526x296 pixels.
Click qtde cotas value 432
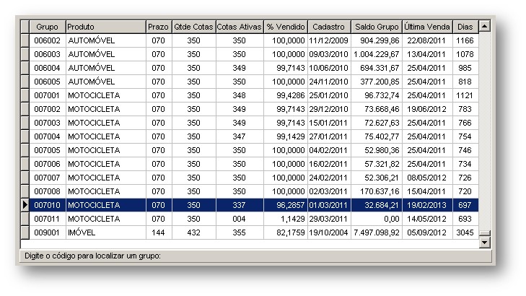tap(193, 233)
